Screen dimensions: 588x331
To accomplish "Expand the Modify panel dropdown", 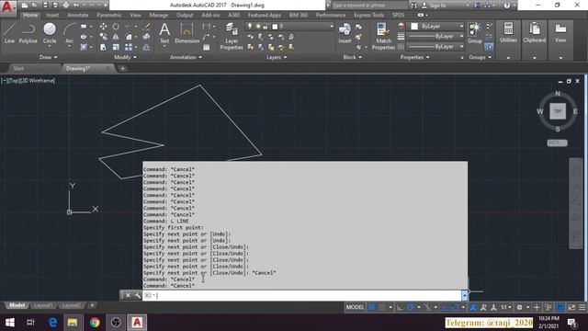I will 125,57.
